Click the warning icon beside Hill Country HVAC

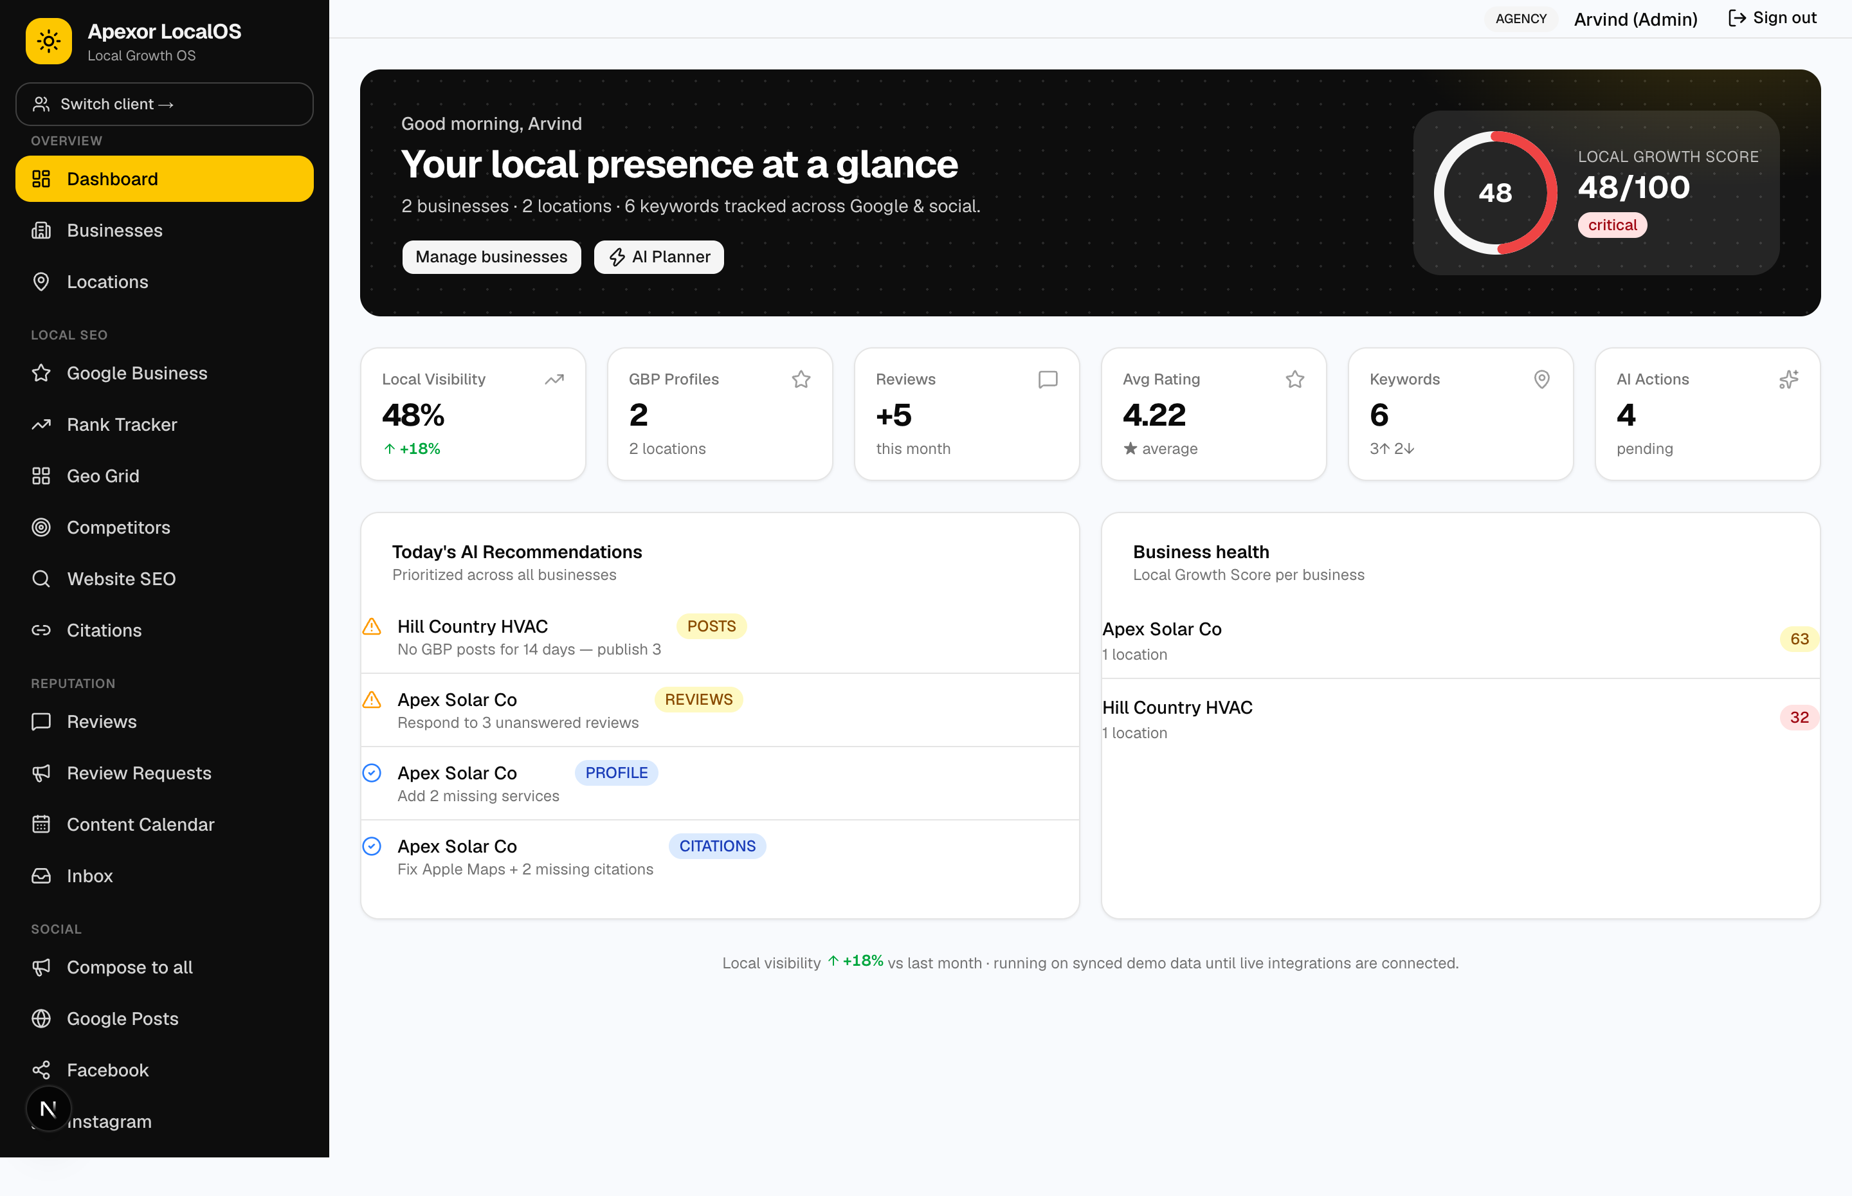(x=372, y=626)
